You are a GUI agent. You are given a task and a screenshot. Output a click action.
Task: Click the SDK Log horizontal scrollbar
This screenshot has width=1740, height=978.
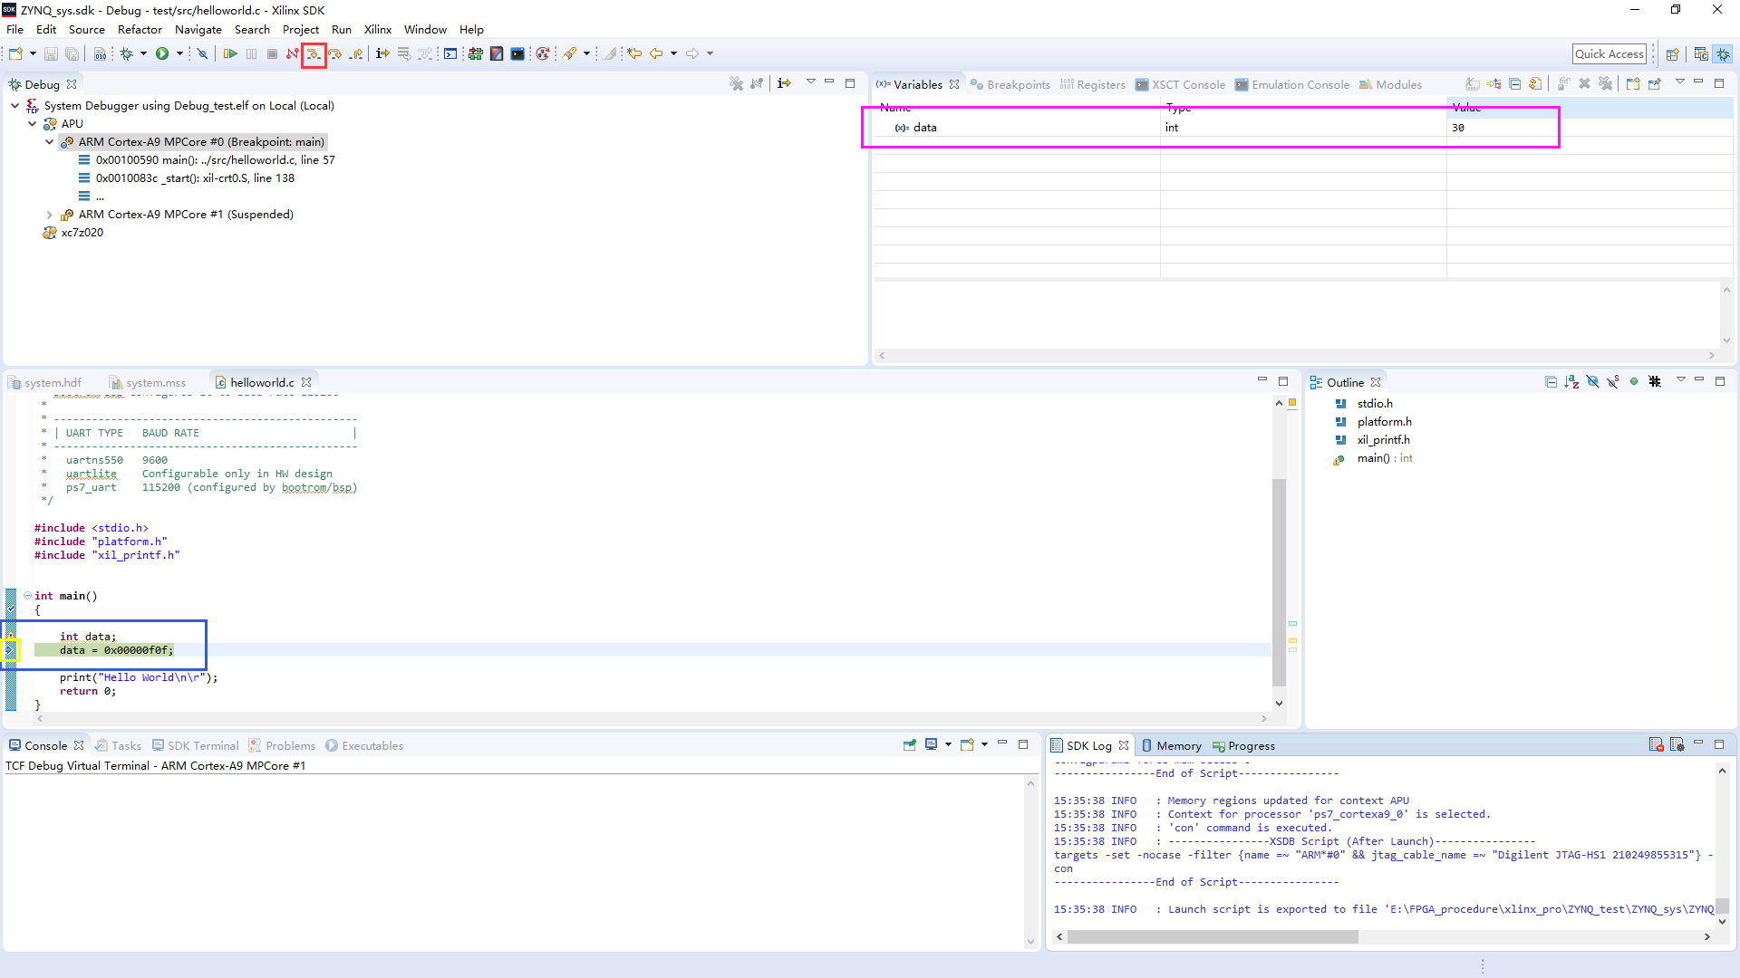1212,937
